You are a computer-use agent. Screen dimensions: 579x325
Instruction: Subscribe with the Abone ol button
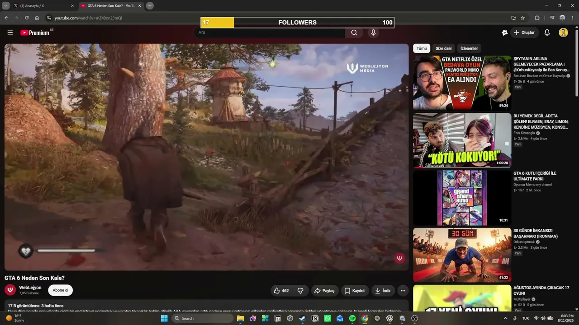point(61,290)
